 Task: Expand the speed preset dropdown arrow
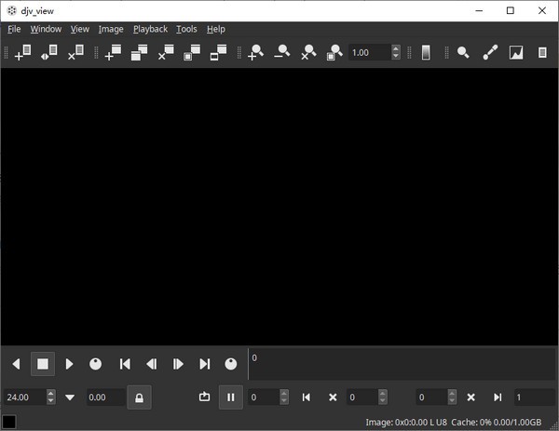[70, 397]
